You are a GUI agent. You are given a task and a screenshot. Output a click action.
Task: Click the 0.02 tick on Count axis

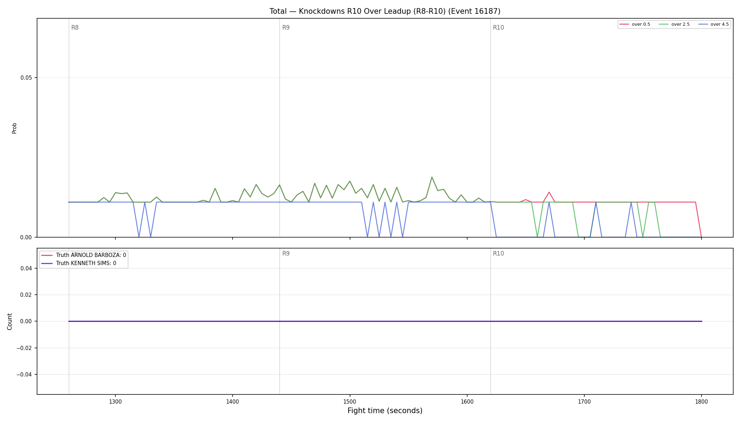[x=26, y=295]
